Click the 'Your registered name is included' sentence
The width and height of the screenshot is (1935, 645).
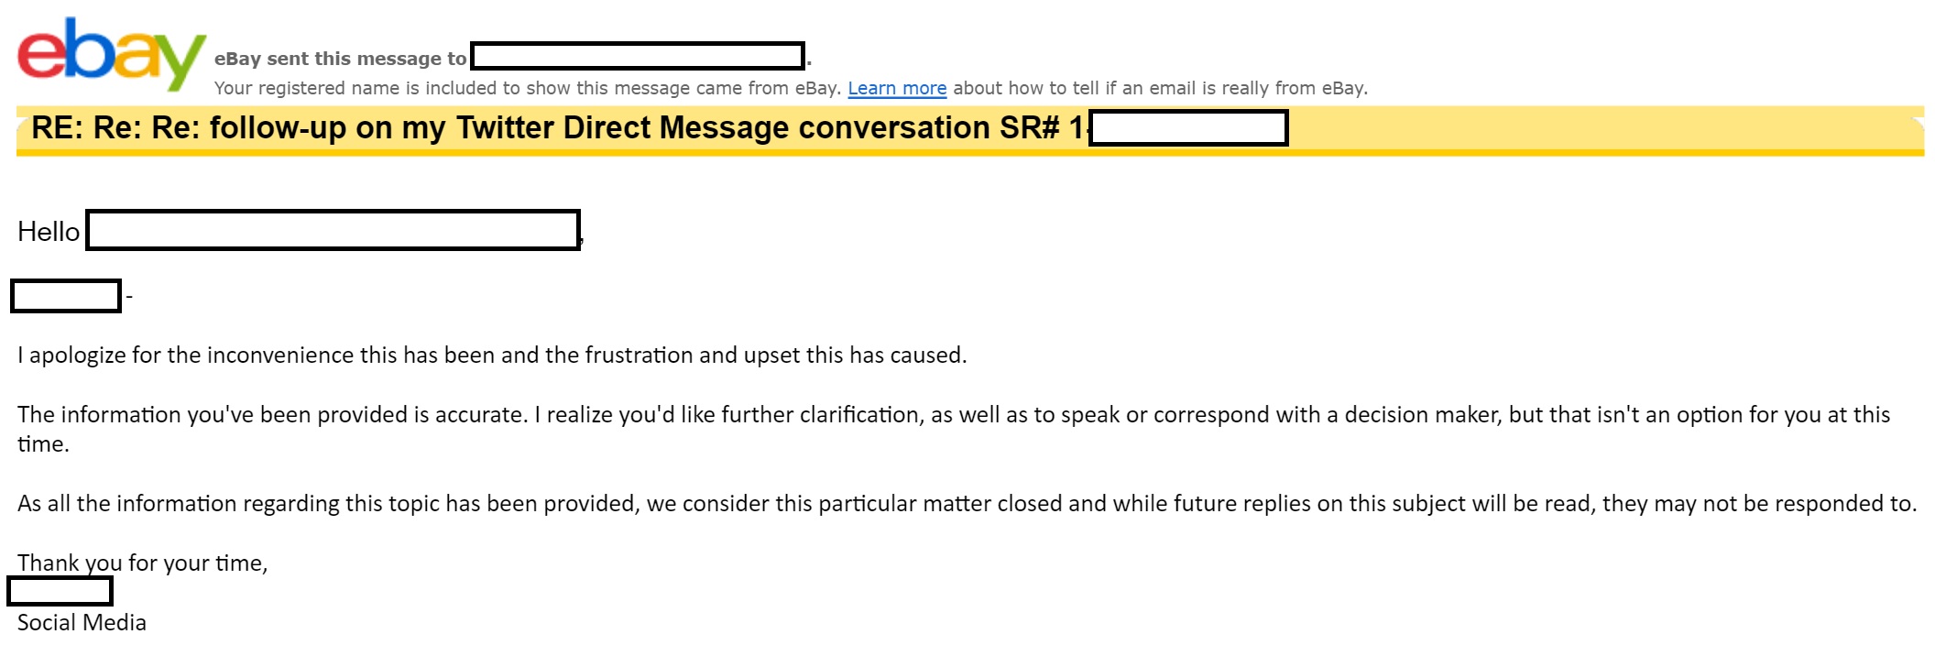(x=527, y=88)
